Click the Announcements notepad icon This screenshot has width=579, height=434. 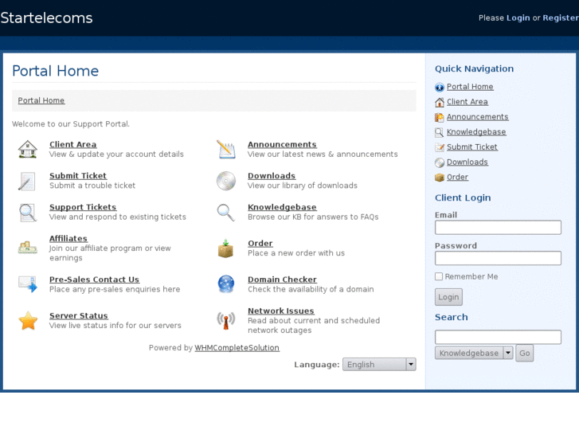click(226, 150)
